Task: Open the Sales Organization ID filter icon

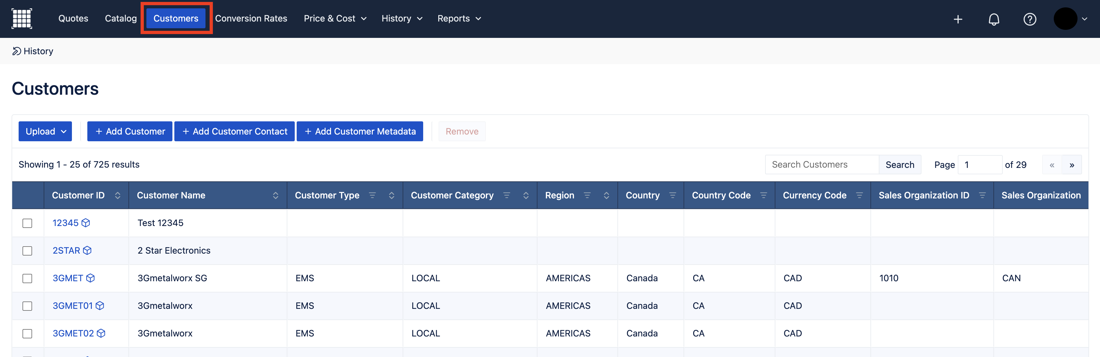Action: [982, 195]
